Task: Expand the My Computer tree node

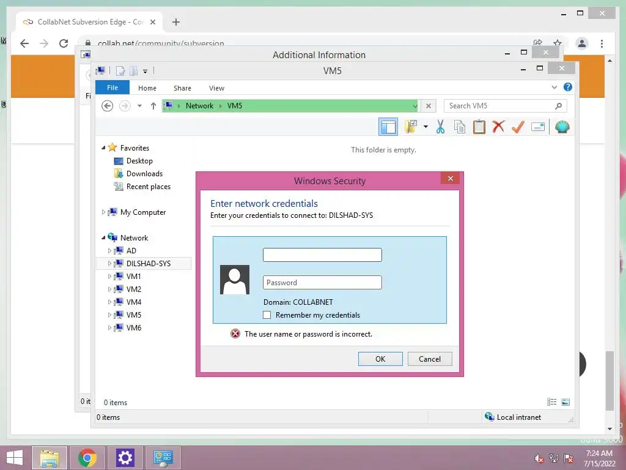Action: pyautogui.click(x=103, y=212)
